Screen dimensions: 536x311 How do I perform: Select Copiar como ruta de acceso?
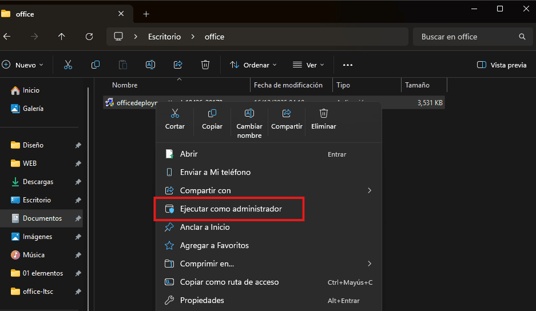coord(269,282)
